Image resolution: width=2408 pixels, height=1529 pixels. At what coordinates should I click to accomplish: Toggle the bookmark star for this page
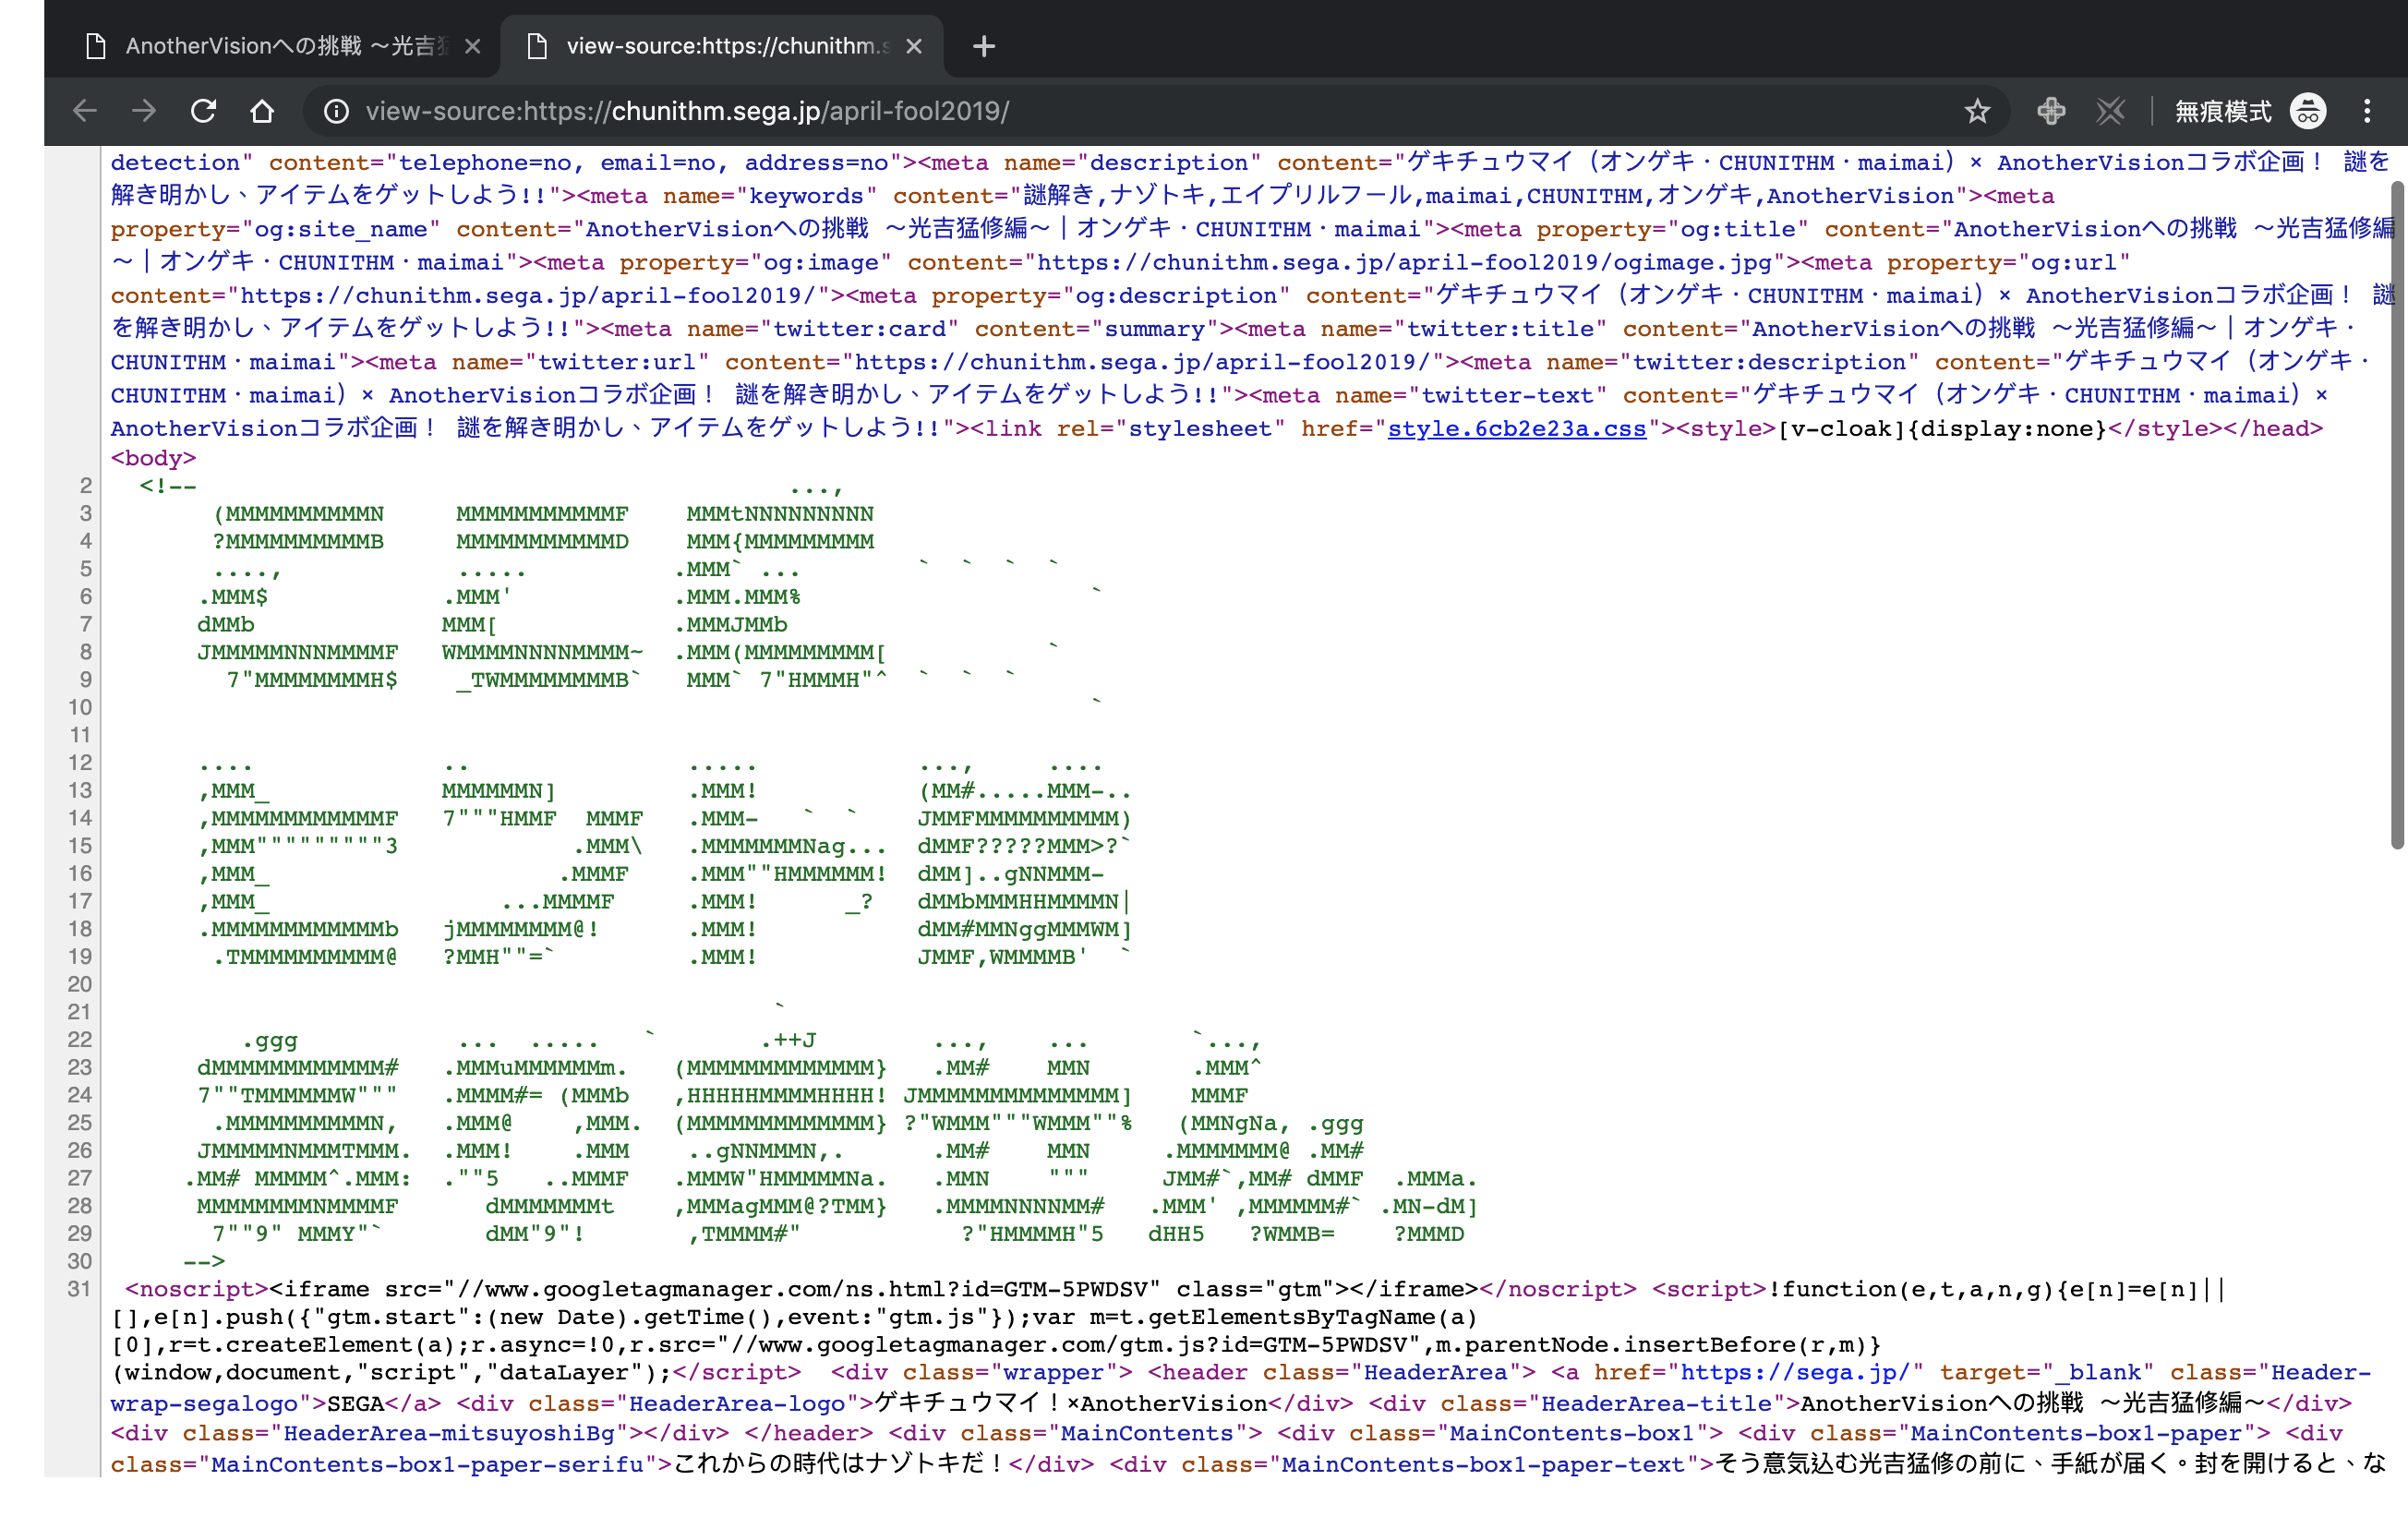click(1977, 111)
